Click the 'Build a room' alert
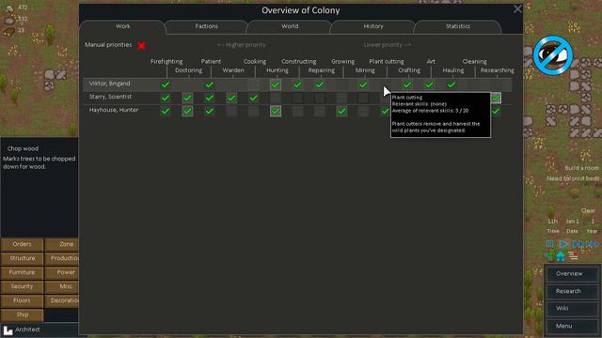 tap(581, 168)
